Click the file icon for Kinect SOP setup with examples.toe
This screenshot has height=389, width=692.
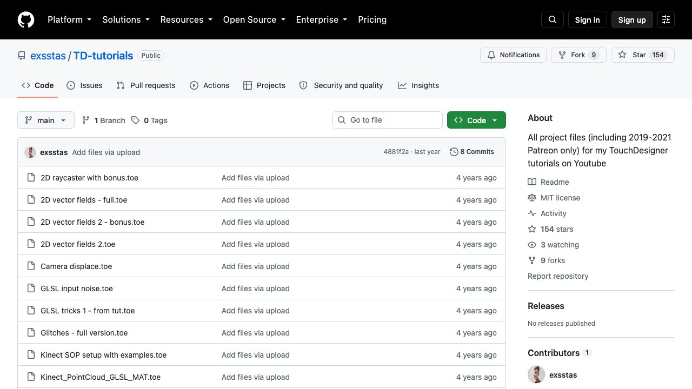(x=31, y=355)
